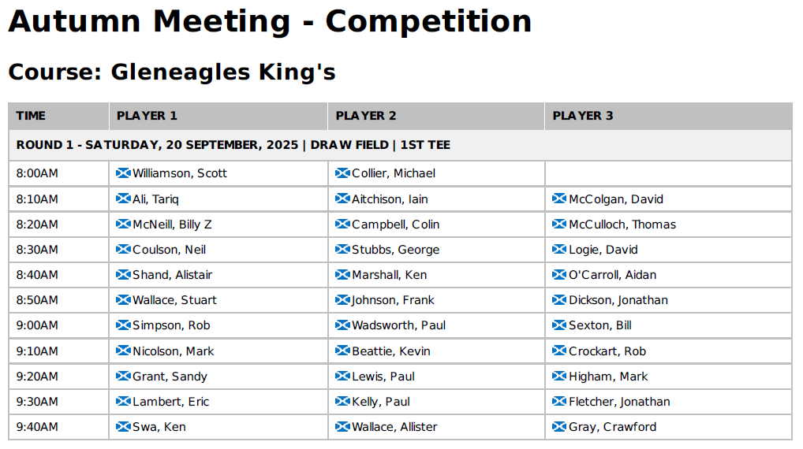Open player name Ali, Tariq
This screenshot has width=803, height=449.
coord(155,199)
